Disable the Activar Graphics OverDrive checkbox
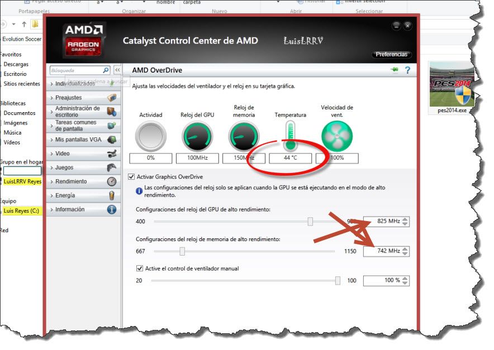The image size is (494, 350). [131, 177]
